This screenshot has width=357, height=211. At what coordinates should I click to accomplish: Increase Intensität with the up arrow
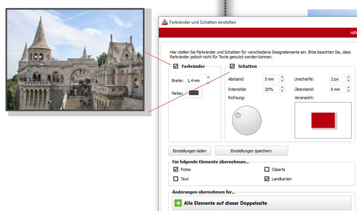[282, 87]
